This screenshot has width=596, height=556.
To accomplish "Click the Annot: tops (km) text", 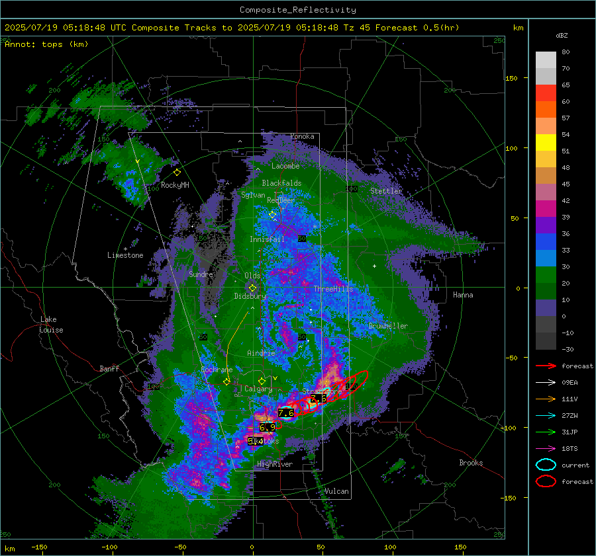I will 46,44.
